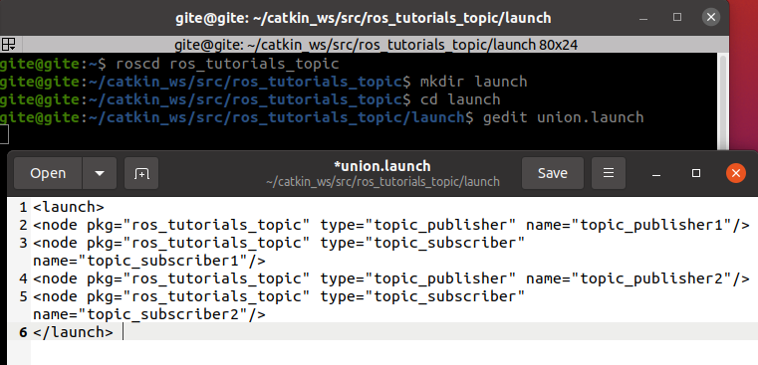Click line number 3 in gedit gutter

23,243
